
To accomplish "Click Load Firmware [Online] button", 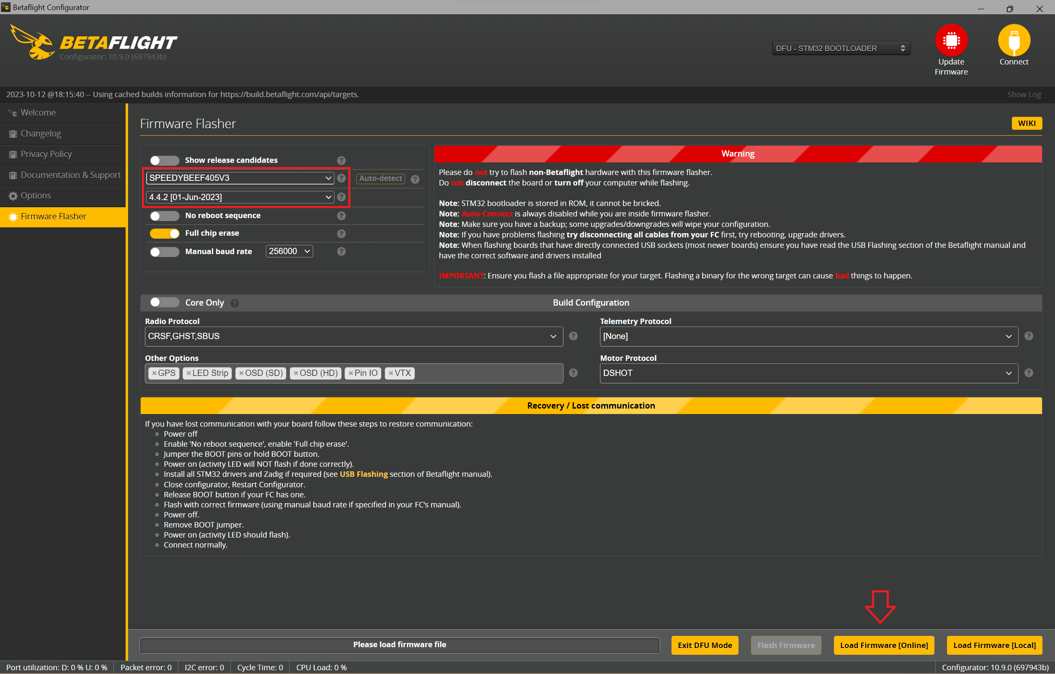I will pos(884,645).
